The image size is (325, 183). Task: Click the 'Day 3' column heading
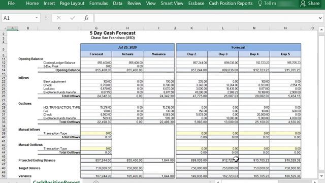pos(223,54)
